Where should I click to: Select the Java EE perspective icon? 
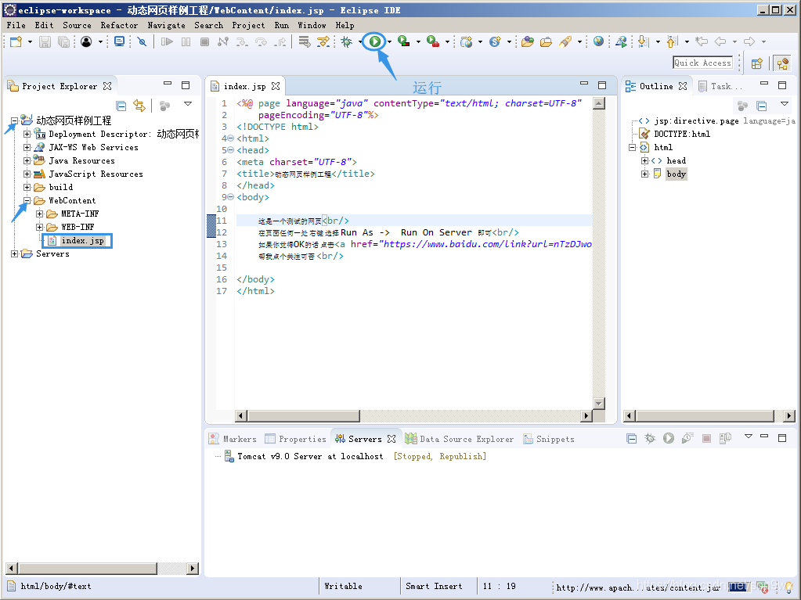point(783,63)
